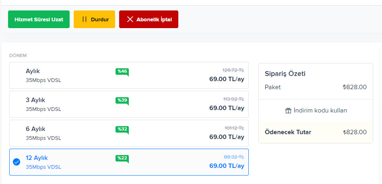Click Hizmet Süresi Uzat button
The height and width of the screenshot is (184, 382).
[39, 19]
